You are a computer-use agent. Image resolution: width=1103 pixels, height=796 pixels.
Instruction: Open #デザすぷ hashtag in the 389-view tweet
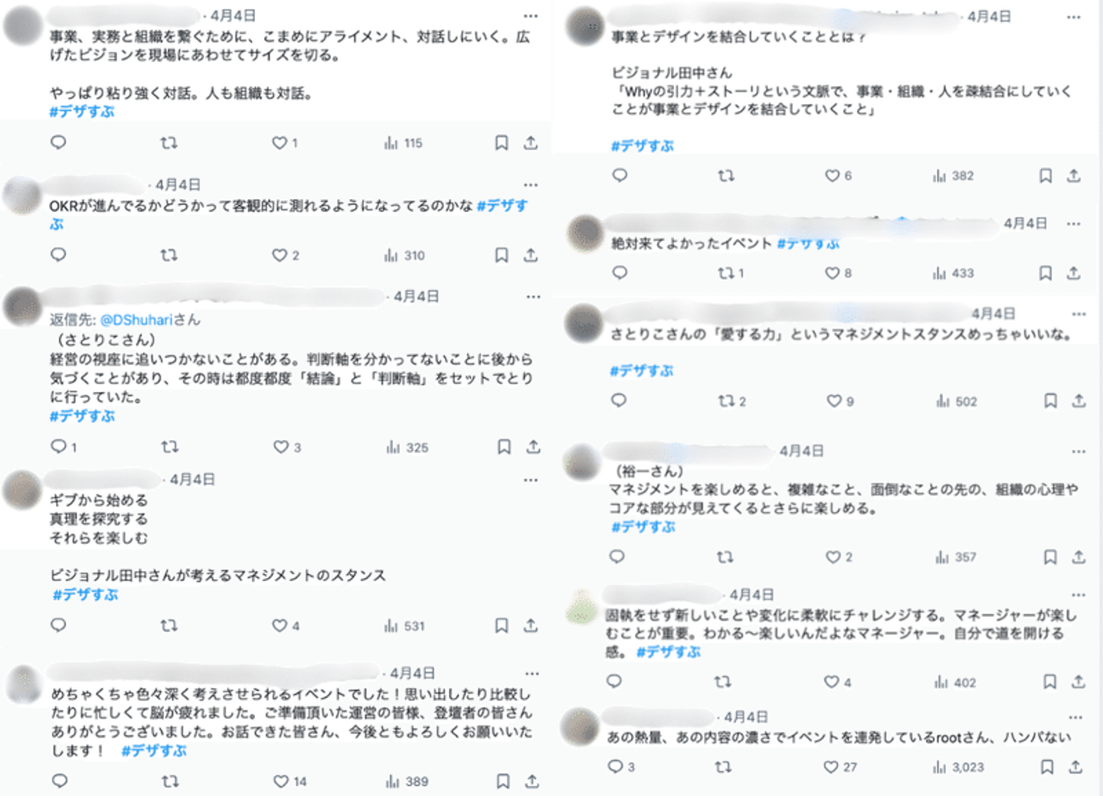coord(154,751)
